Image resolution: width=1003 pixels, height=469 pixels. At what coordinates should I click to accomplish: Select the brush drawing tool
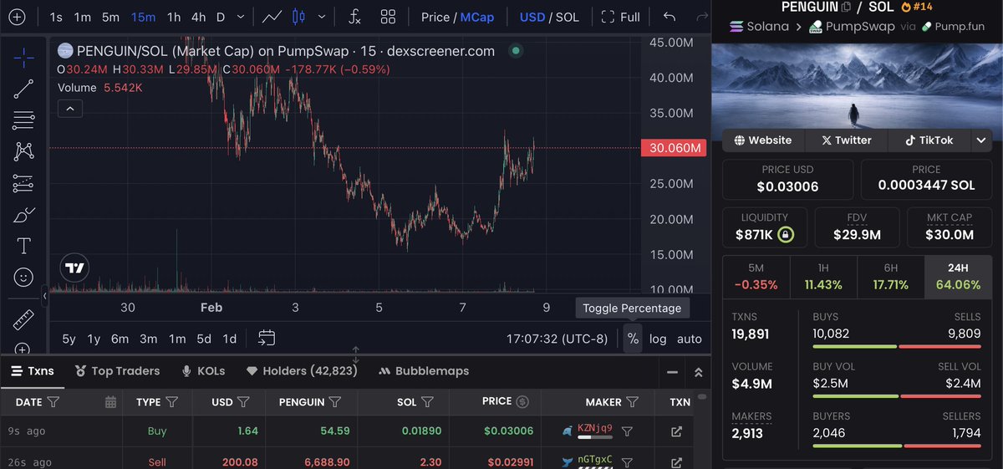coord(23,215)
